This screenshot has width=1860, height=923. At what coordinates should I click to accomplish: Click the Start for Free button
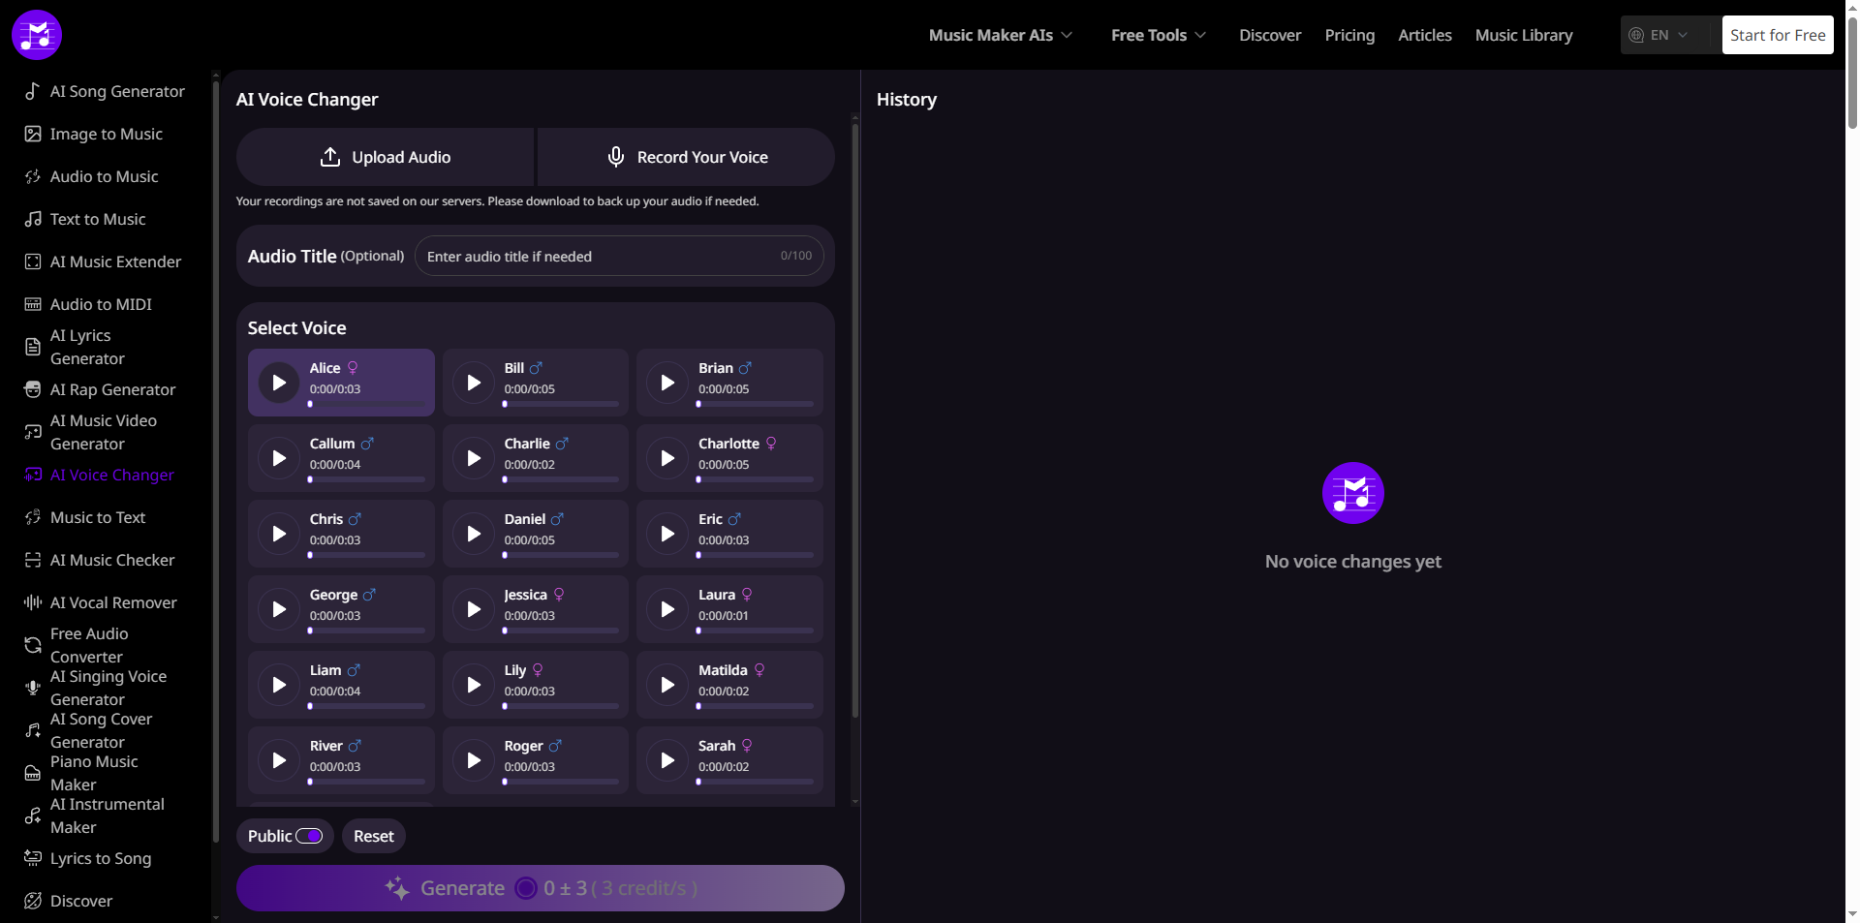coord(1778,34)
